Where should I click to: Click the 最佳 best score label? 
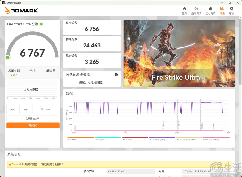pyautogui.click(x=49, y=70)
